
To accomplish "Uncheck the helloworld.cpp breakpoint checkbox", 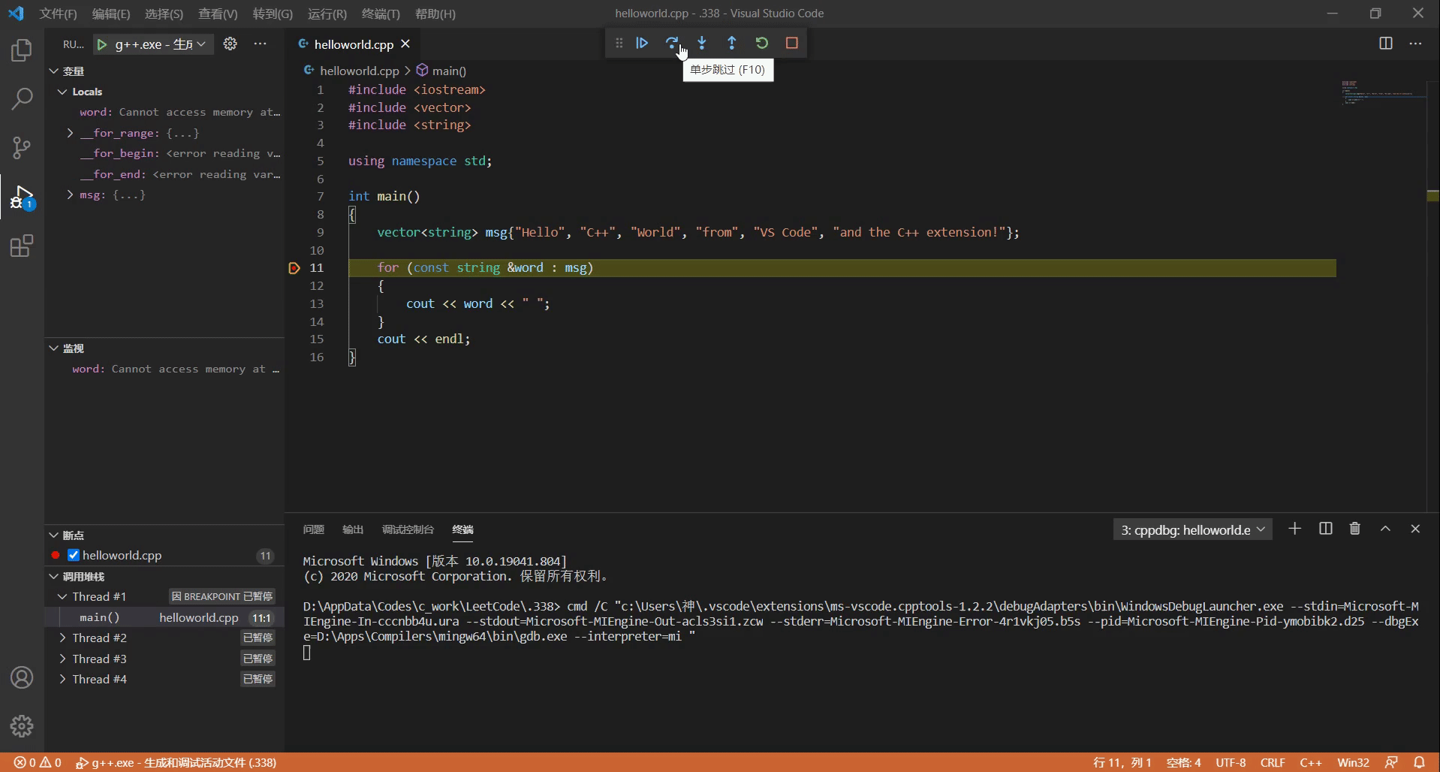I will (x=74, y=555).
